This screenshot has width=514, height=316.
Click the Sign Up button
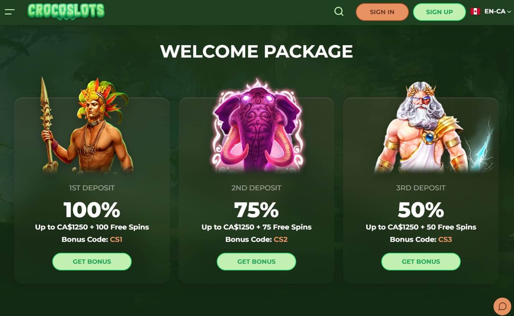click(439, 12)
